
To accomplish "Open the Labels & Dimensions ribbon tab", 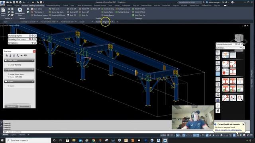I will [84, 5].
